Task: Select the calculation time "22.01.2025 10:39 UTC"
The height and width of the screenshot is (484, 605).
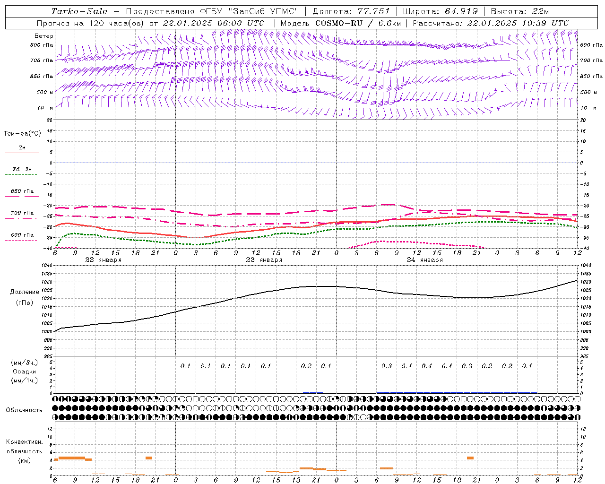Action: click(x=518, y=23)
